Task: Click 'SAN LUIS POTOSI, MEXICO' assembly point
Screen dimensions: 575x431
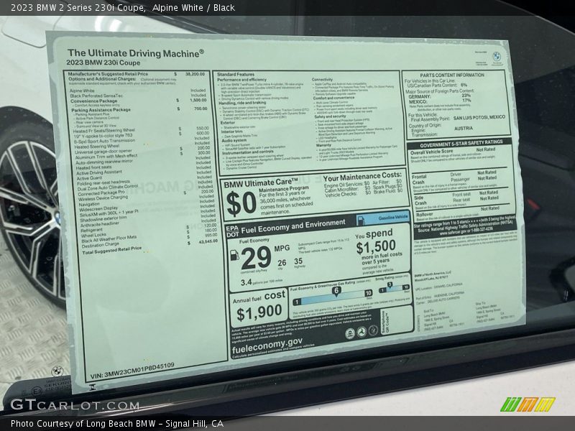Action: coord(479,118)
